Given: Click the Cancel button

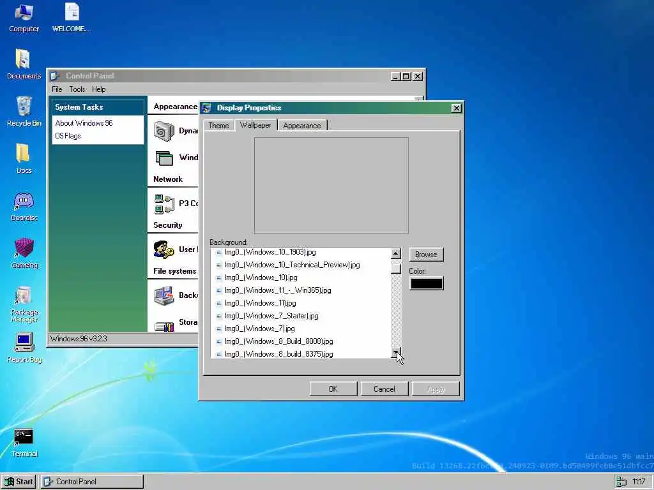Looking at the screenshot, I should 384,389.
